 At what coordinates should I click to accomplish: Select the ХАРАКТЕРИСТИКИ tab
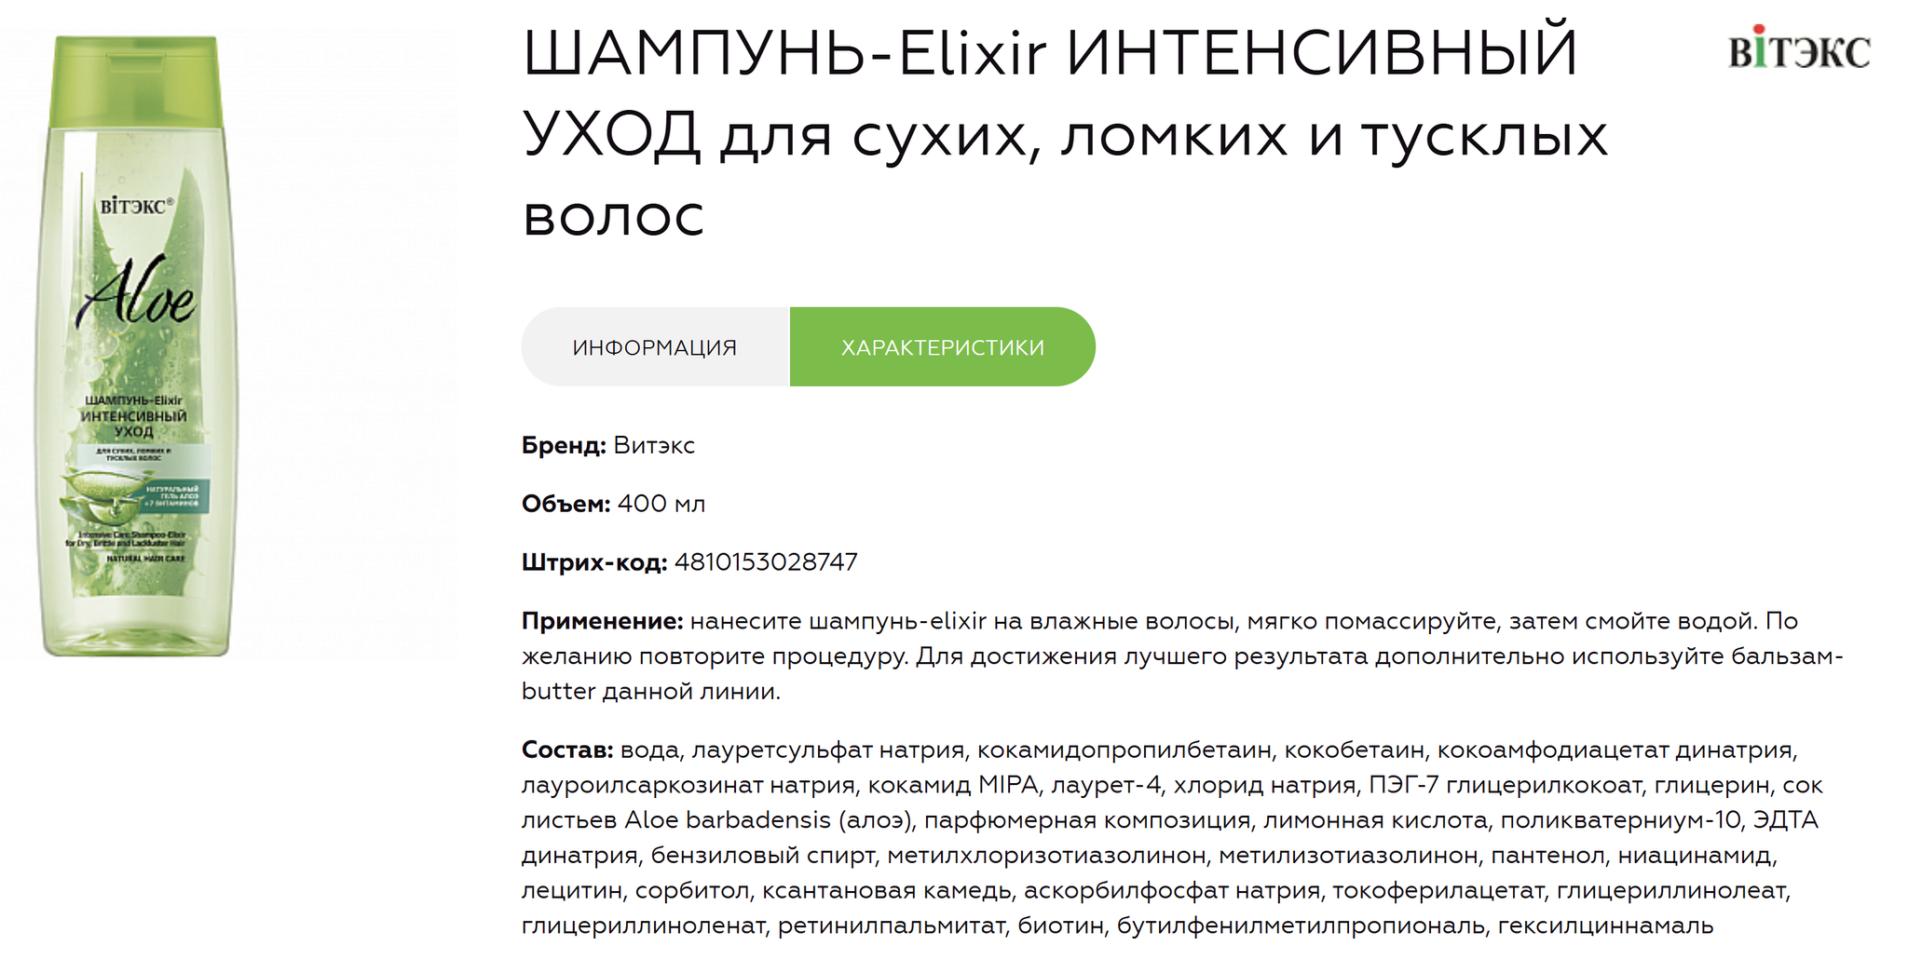click(943, 347)
